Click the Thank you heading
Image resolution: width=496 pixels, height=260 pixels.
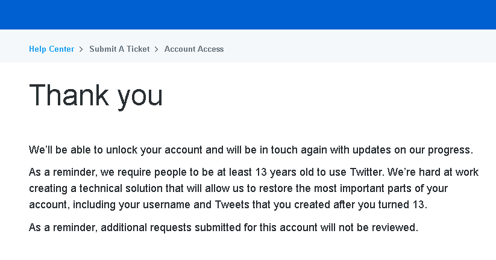(x=96, y=96)
